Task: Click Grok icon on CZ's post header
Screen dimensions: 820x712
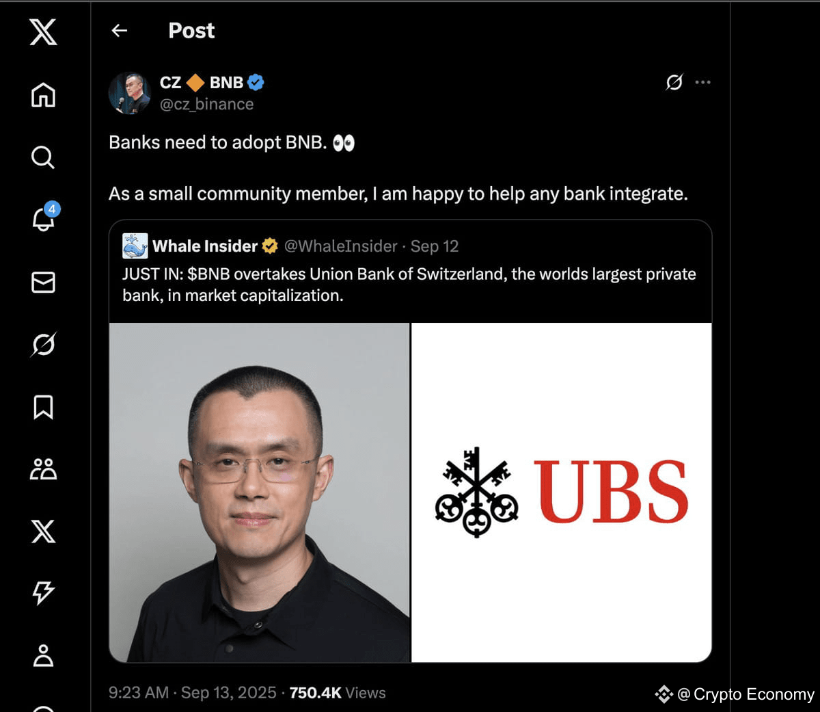Action: coord(674,82)
